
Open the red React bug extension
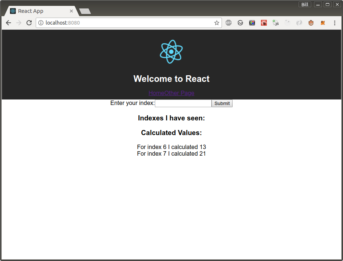coord(264,23)
